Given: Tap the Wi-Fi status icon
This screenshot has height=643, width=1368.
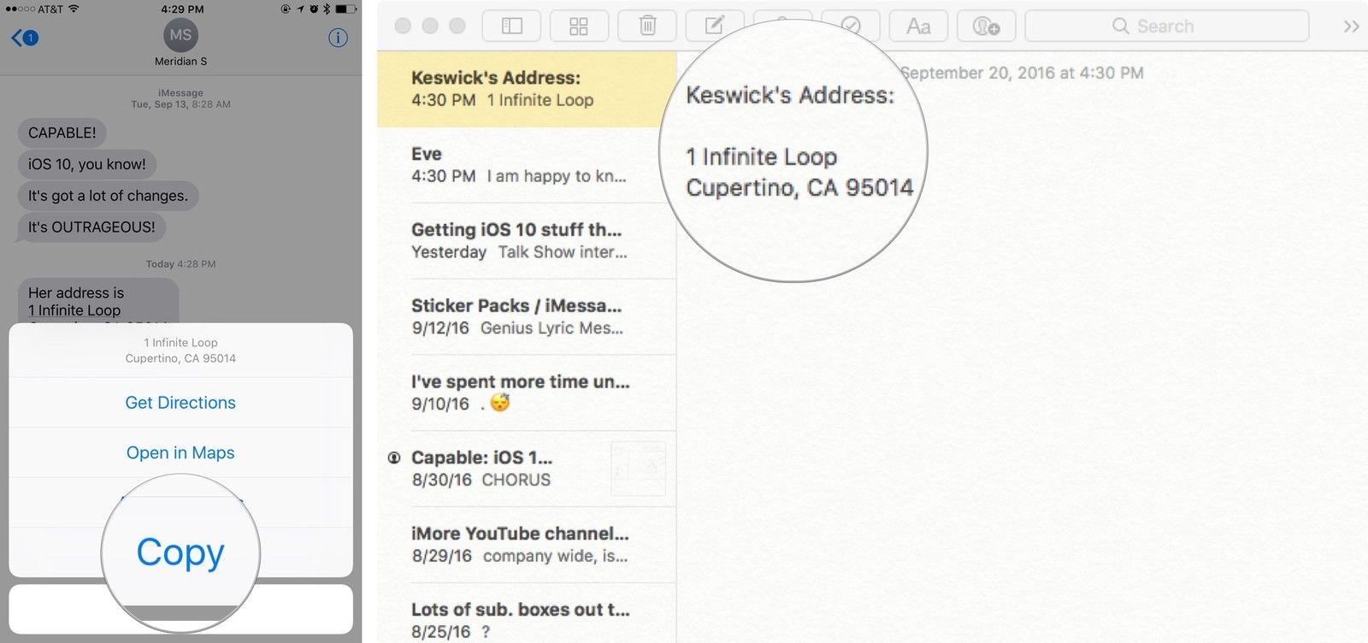Looking at the screenshot, I should point(74,9).
